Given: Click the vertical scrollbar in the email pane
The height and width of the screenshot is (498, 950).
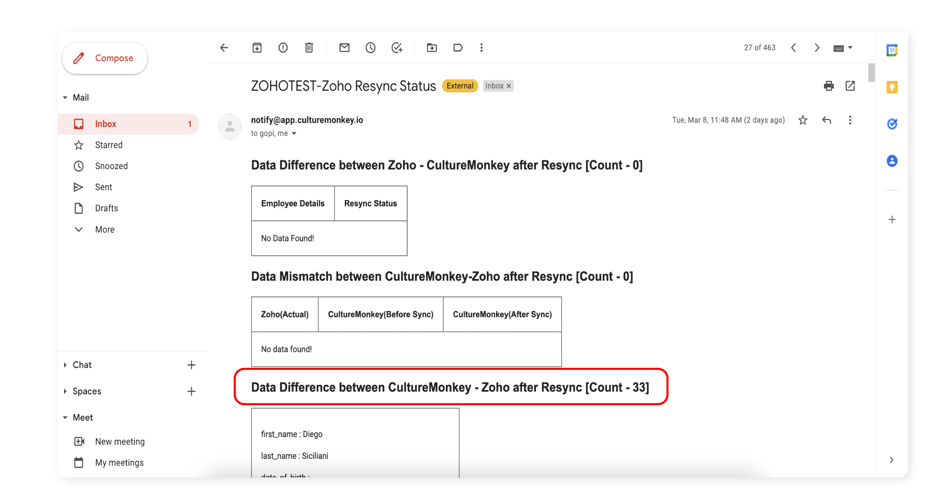Looking at the screenshot, I should pyautogui.click(x=871, y=73).
